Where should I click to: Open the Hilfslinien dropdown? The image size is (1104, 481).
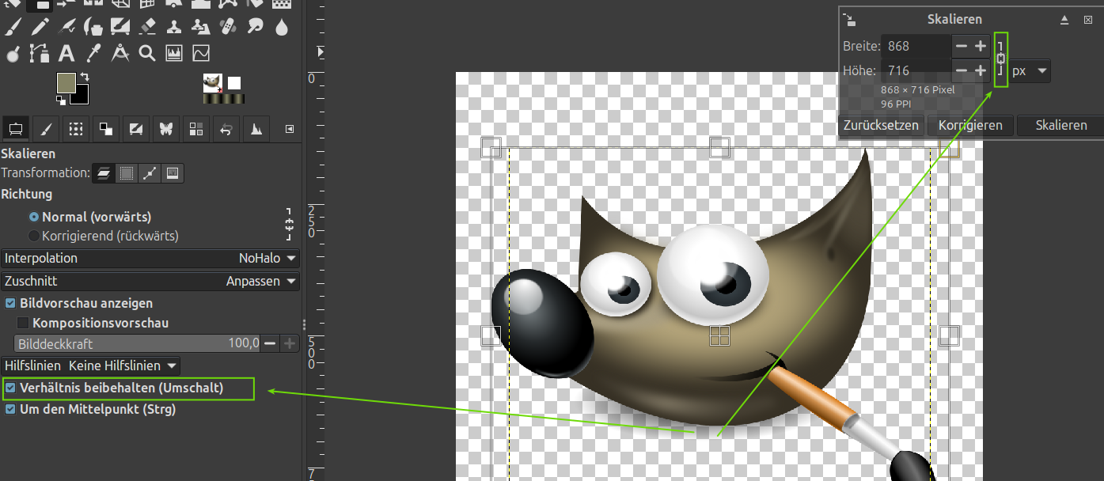(x=90, y=365)
